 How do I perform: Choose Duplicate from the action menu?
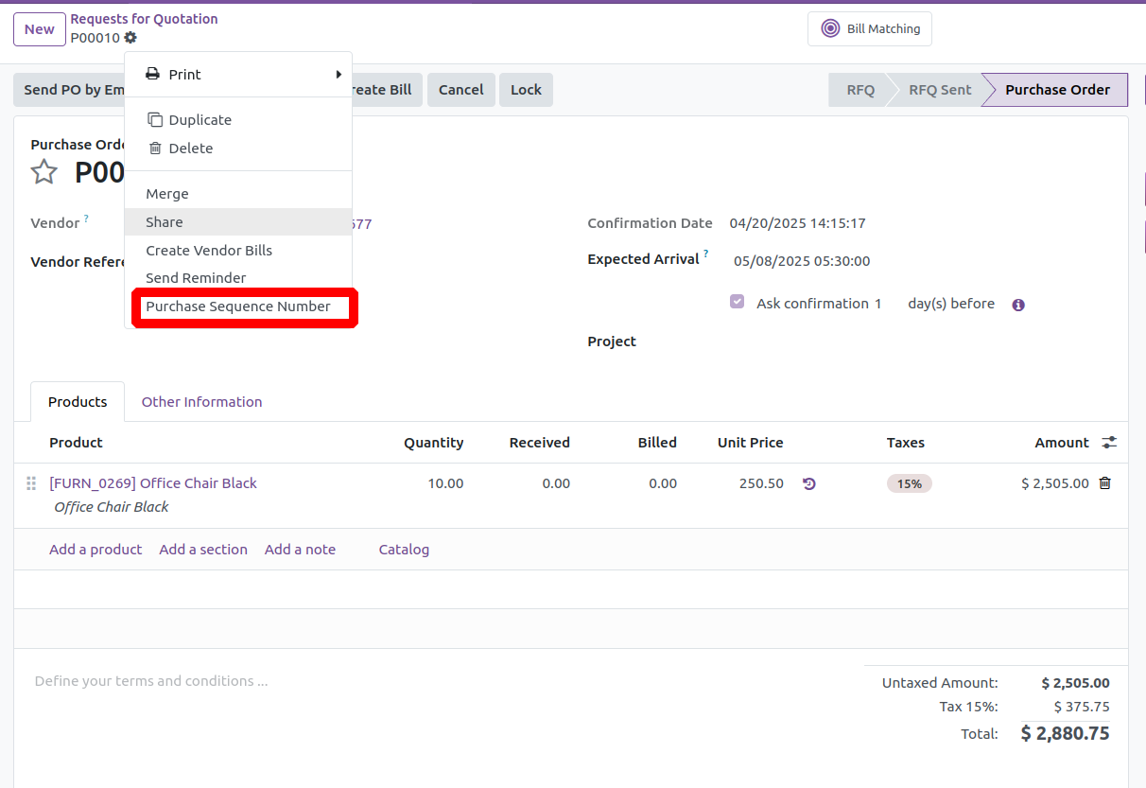click(x=238, y=120)
